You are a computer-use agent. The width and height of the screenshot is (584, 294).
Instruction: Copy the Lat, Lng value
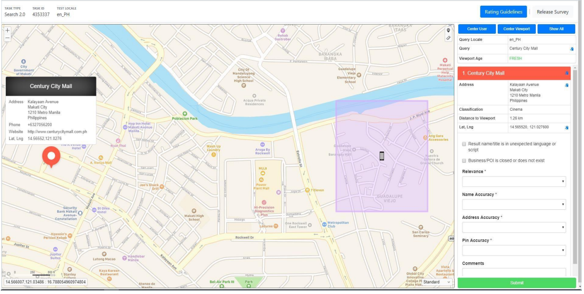tap(567, 128)
